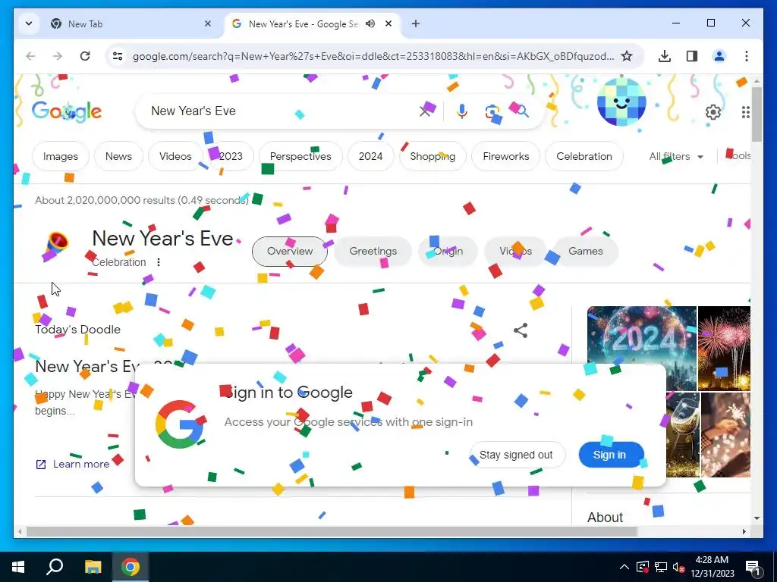
Task: Click the party popper icon beside the title
Action: (56, 245)
